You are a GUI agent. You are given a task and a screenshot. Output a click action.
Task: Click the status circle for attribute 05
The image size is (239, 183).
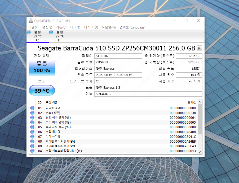(x=32, y=127)
